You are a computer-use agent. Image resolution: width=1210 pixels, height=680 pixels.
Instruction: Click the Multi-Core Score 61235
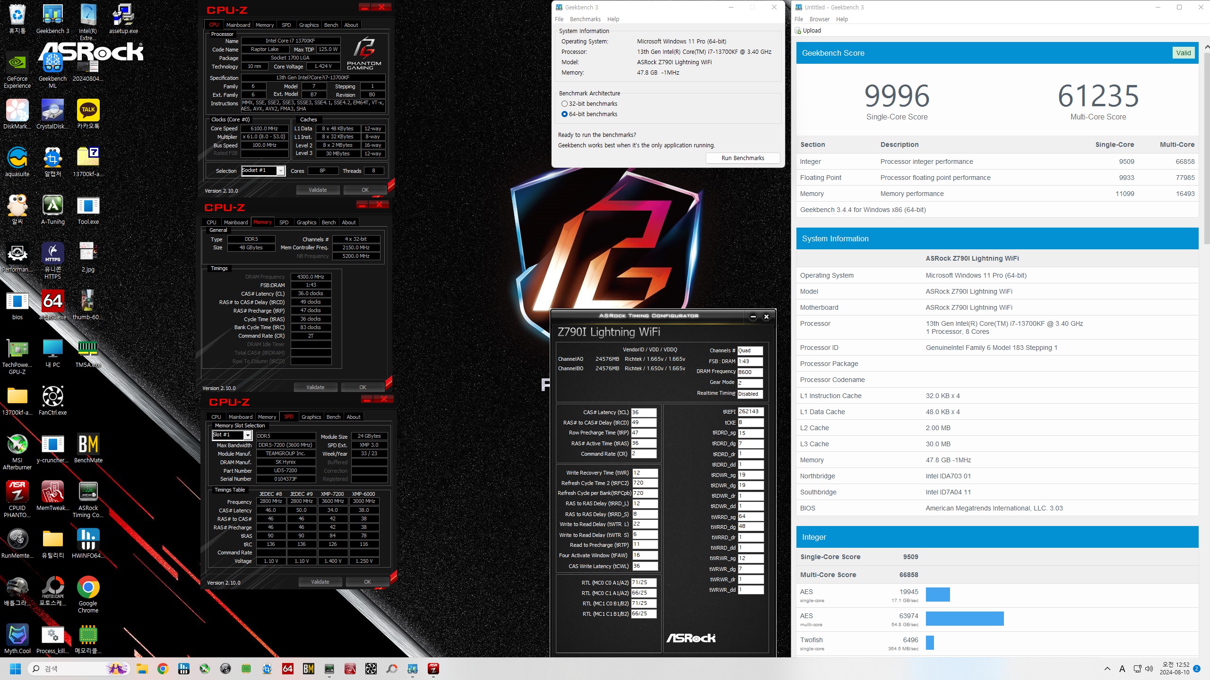tap(1098, 96)
